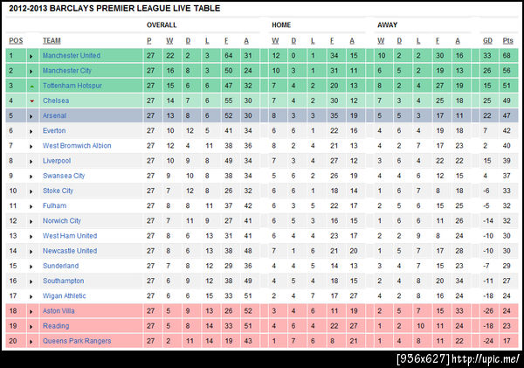Click the movement arrow next to Manchester United
524x368 pixels.
(31, 56)
